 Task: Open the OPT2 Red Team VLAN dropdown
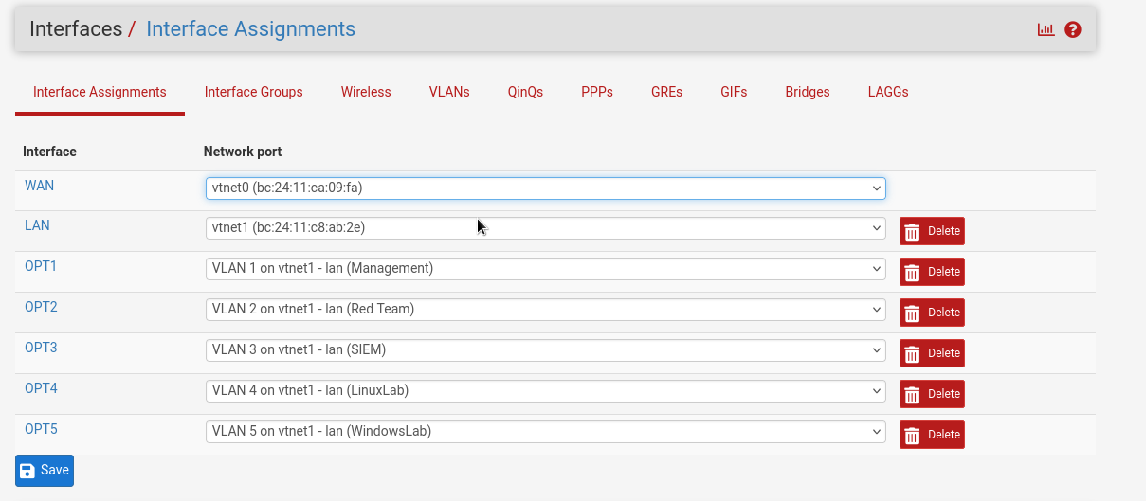click(x=546, y=310)
